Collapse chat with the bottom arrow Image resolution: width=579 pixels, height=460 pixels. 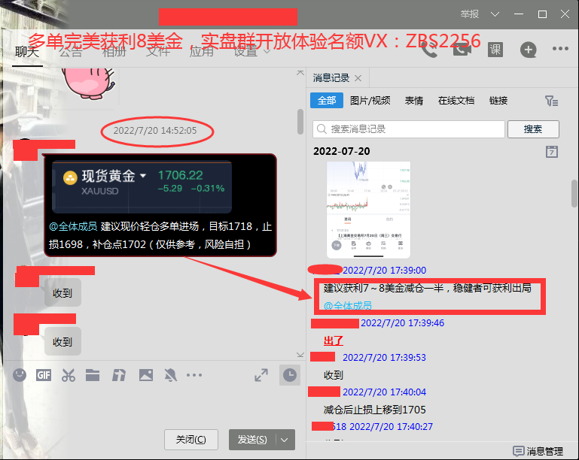tap(300, 355)
